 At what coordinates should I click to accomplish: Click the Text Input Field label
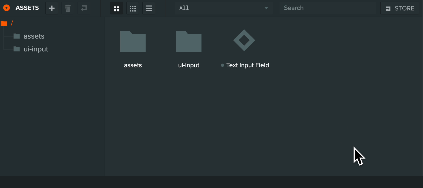[247, 65]
